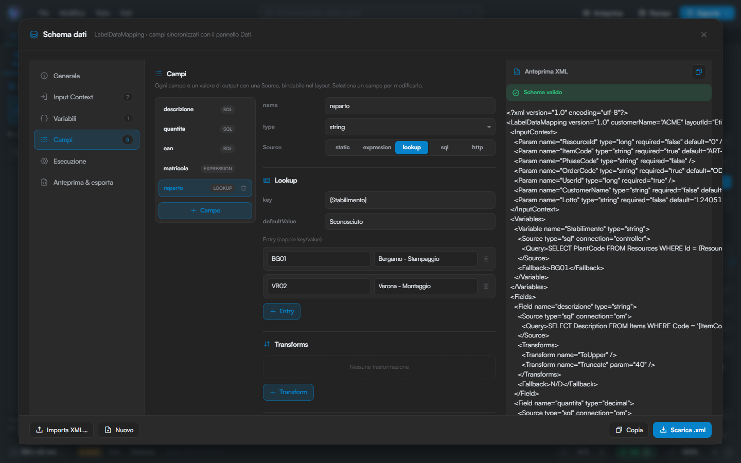The height and width of the screenshot is (463, 741).
Task: Click the Campi list icon in section header
Action: click(158, 74)
